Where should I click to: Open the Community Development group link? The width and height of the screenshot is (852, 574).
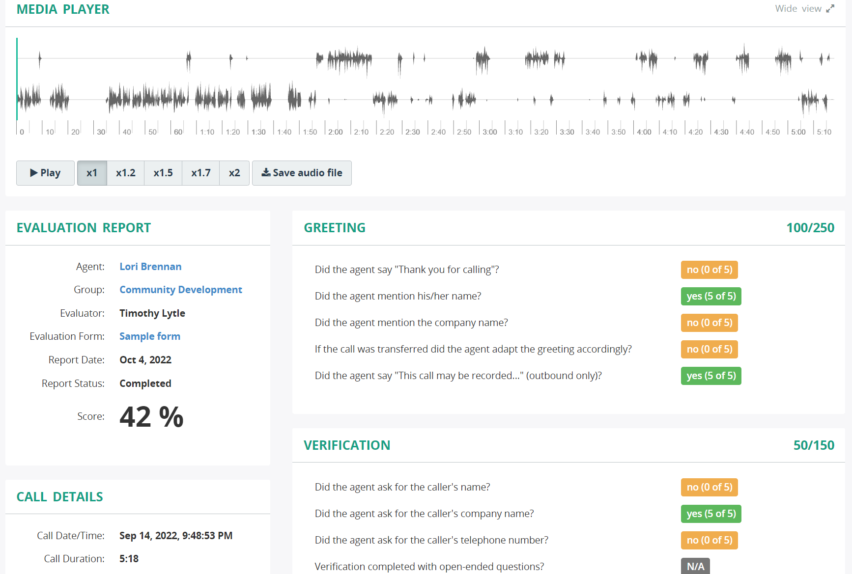pos(180,289)
